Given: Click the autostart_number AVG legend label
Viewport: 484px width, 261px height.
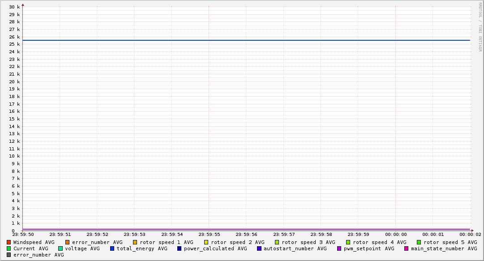Looking at the screenshot, I should pyautogui.click(x=295, y=248).
